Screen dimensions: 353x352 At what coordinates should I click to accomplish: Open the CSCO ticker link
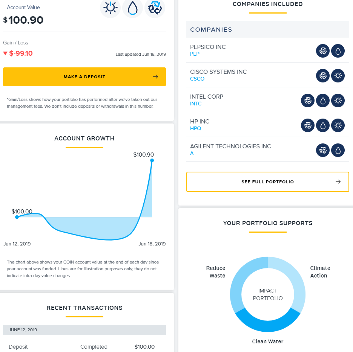click(x=197, y=79)
